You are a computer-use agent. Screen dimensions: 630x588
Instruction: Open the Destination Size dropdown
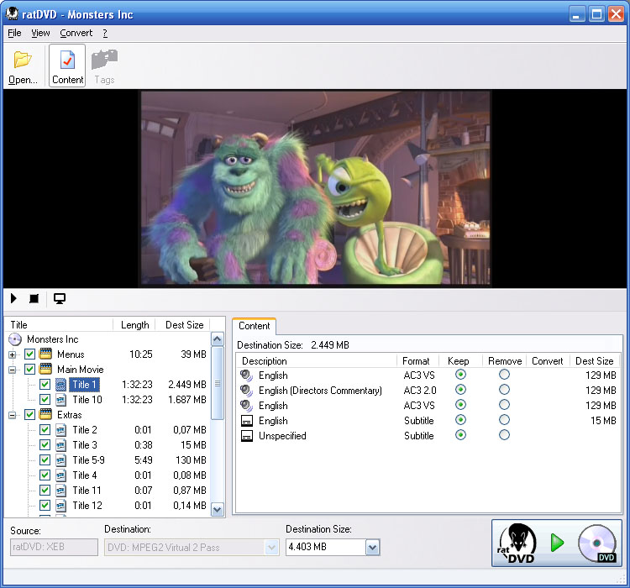[x=372, y=548]
